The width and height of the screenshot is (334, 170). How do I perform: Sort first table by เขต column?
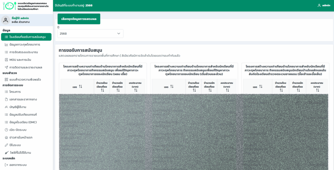pyautogui.click(x=80, y=86)
